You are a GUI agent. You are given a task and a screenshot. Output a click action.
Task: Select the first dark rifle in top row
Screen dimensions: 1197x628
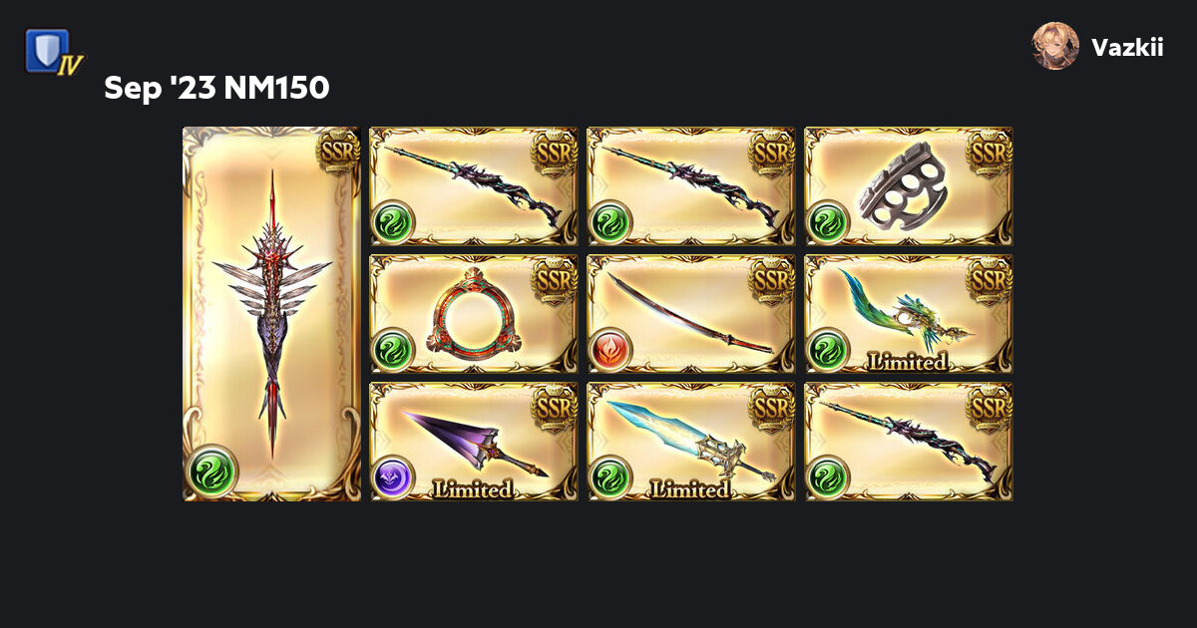point(474,186)
